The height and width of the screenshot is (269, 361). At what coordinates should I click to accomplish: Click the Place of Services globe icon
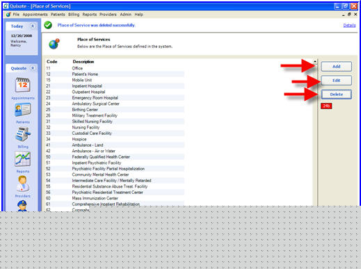[54, 44]
